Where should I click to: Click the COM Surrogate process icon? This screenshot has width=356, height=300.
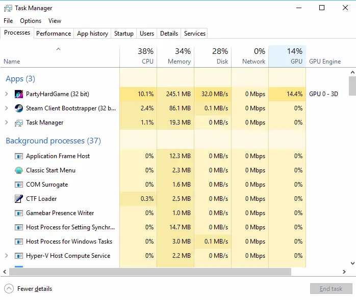(x=19, y=185)
